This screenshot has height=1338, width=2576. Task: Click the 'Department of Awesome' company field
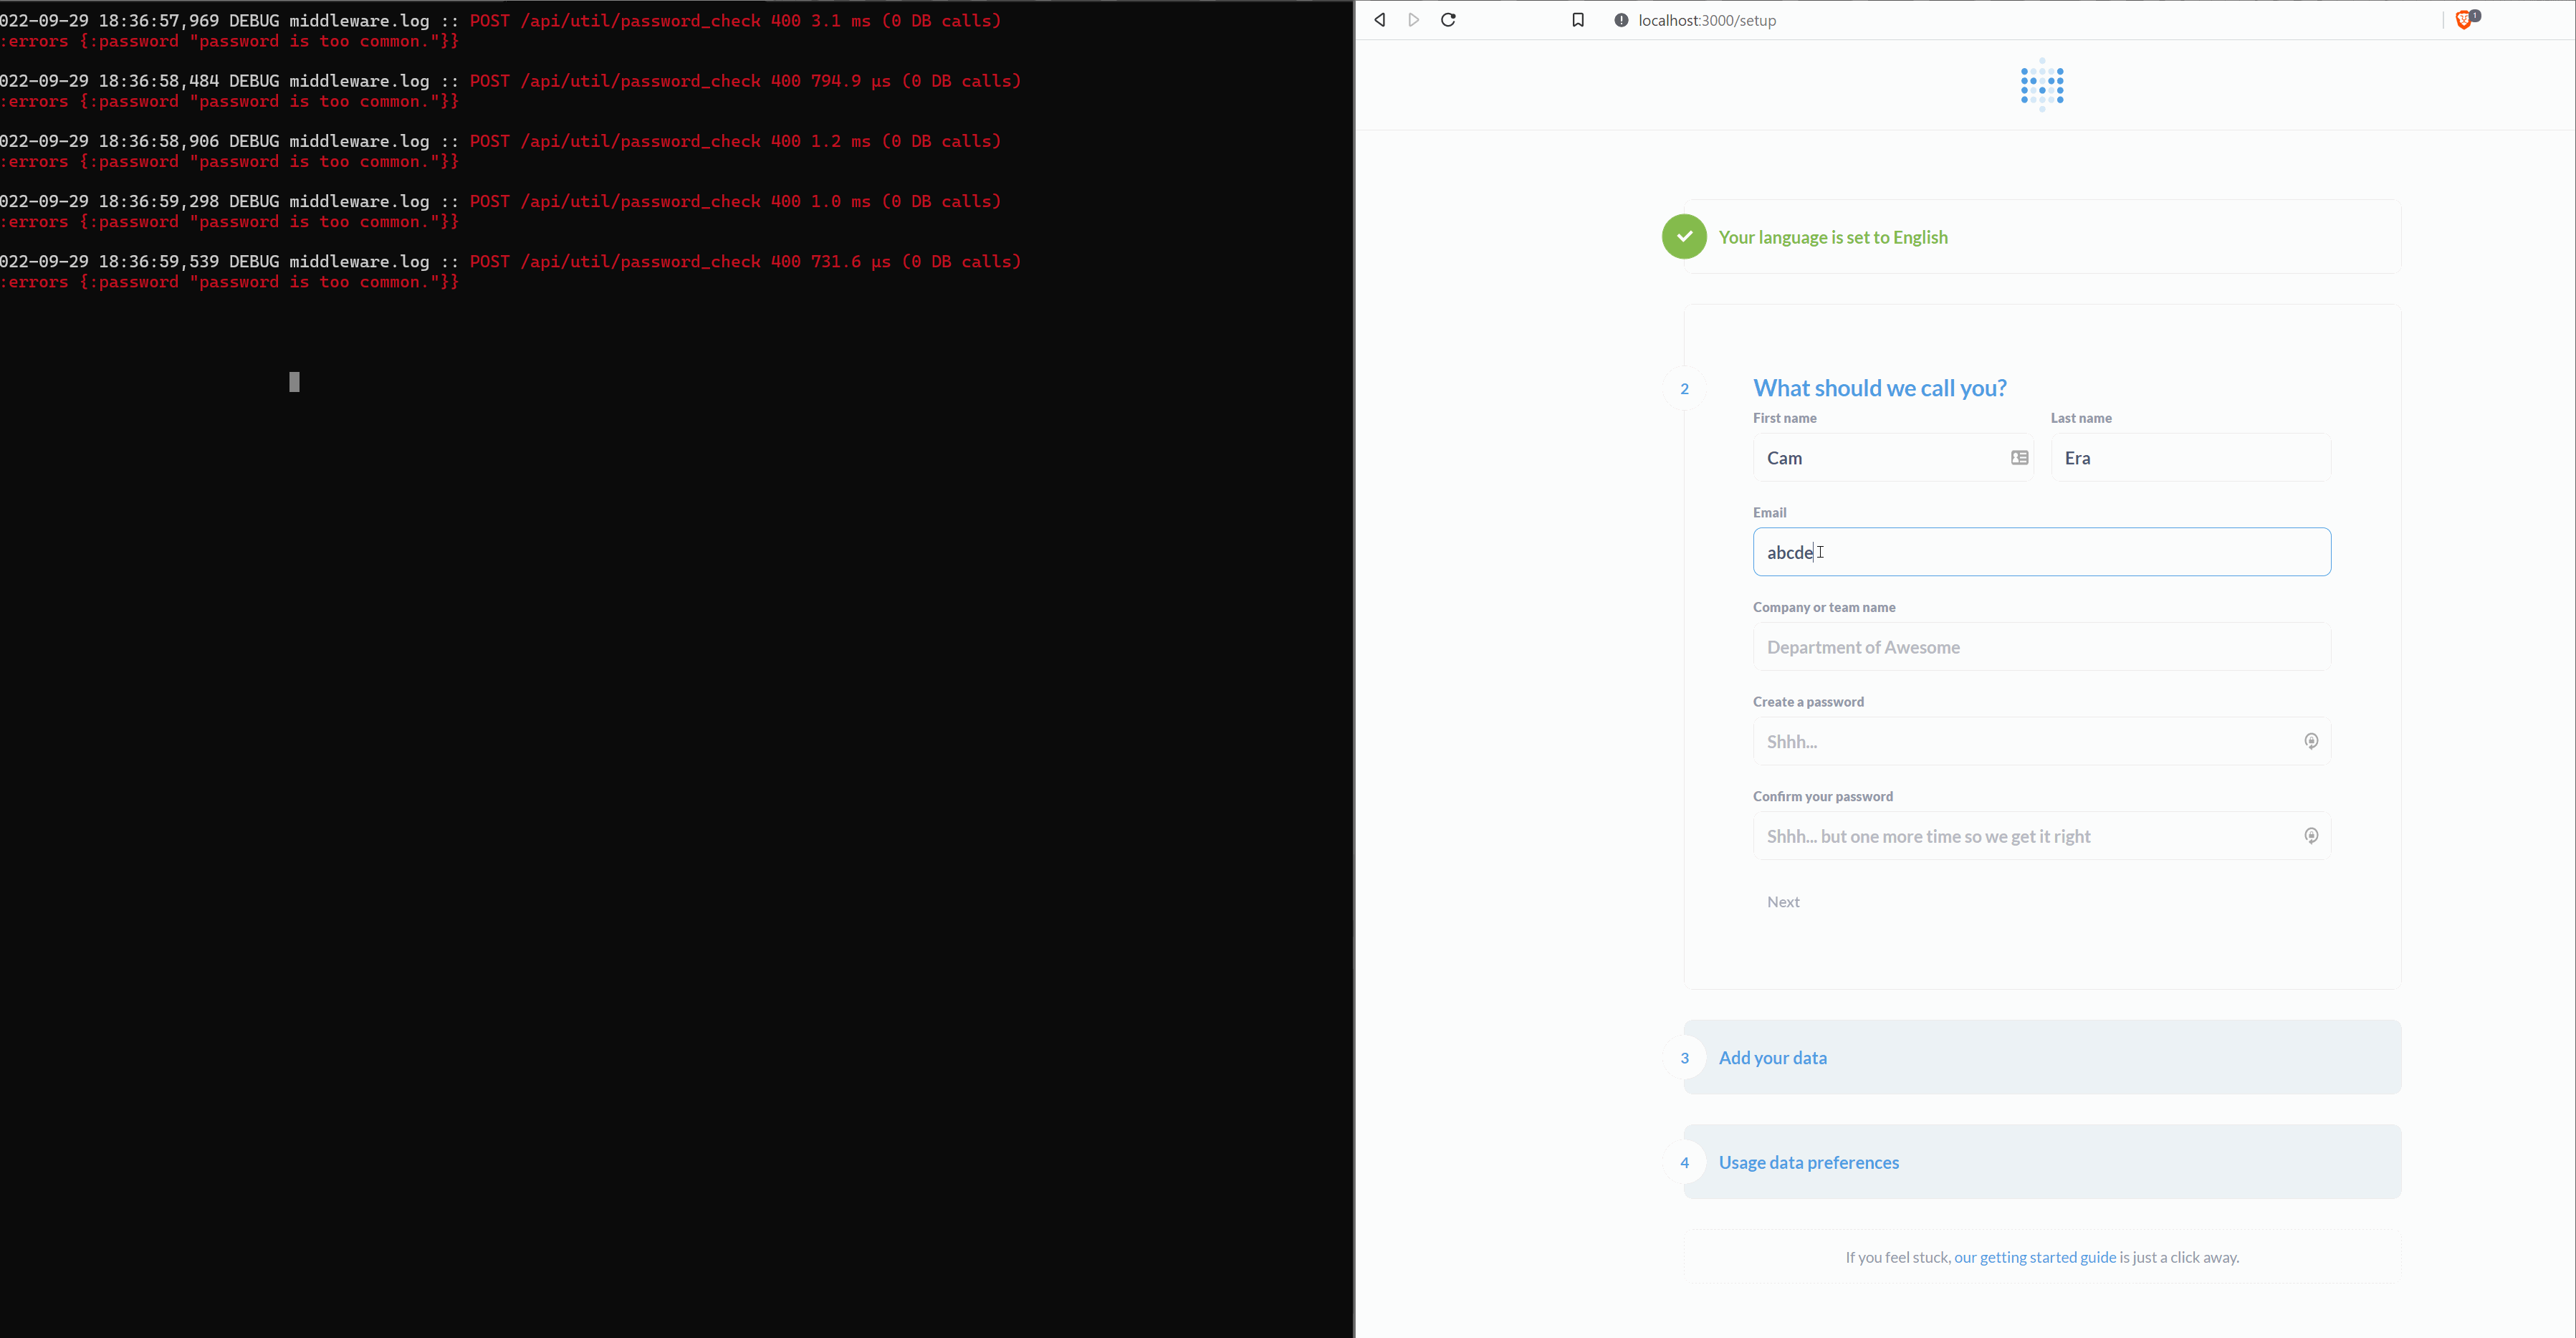(2042, 646)
